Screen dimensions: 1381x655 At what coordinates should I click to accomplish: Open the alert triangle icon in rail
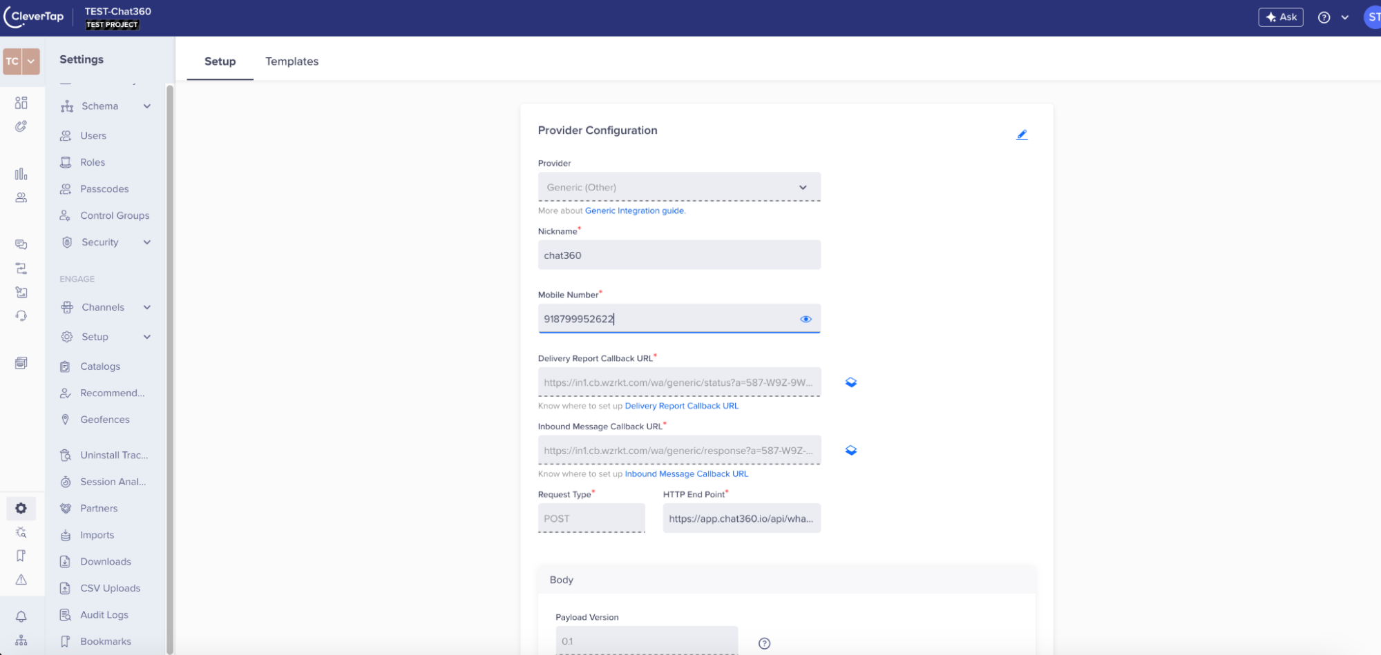tap(21, 580)
